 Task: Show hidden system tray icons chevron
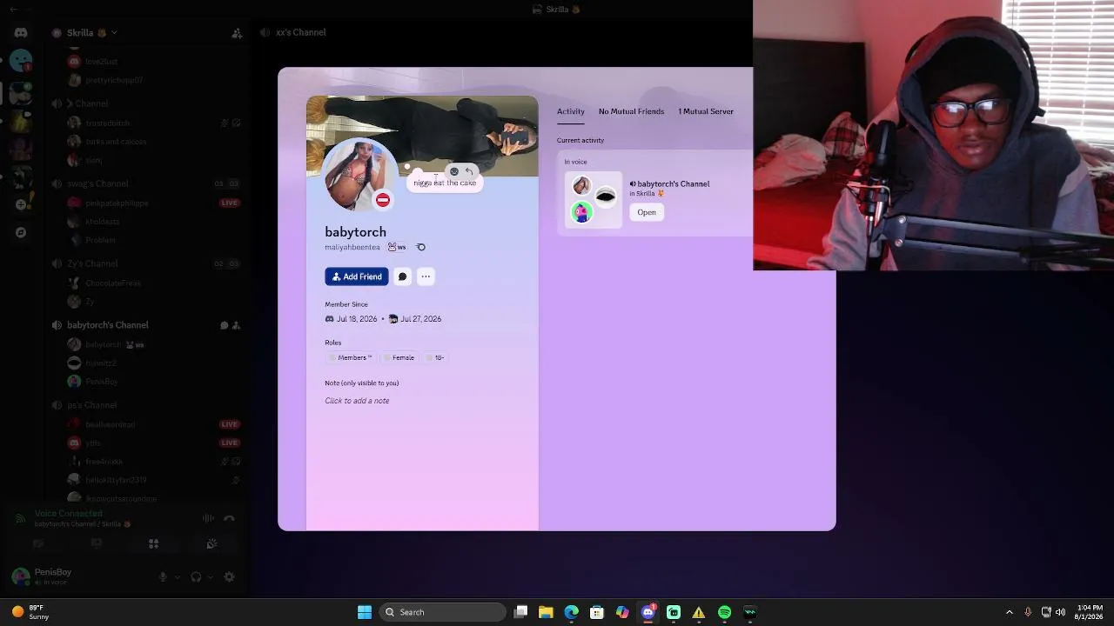[1009, 612]
